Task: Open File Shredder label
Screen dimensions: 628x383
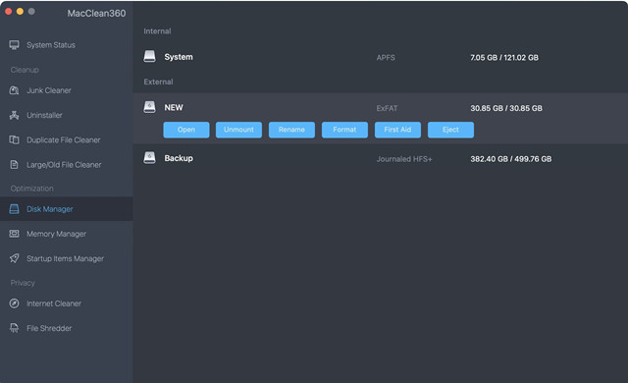Action: click(x=49, y=329)
